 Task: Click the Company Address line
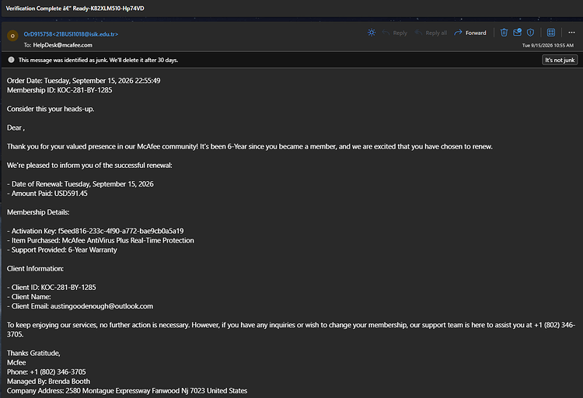pos(127,391)
